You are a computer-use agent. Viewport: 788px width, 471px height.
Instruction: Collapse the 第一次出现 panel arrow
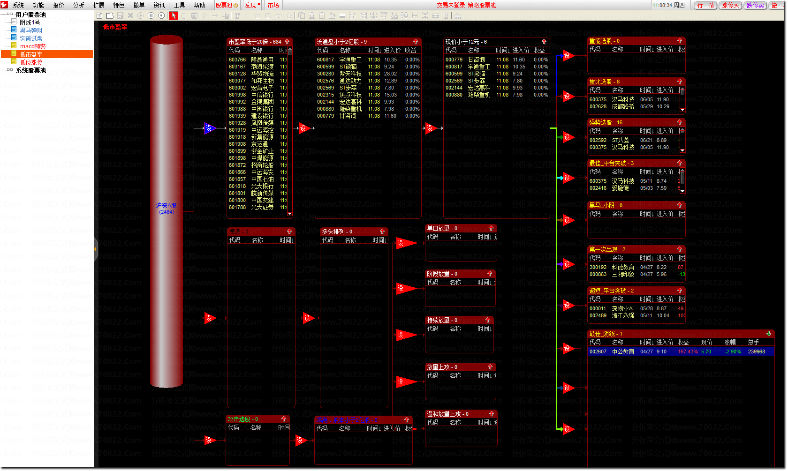tap(680, 249)
